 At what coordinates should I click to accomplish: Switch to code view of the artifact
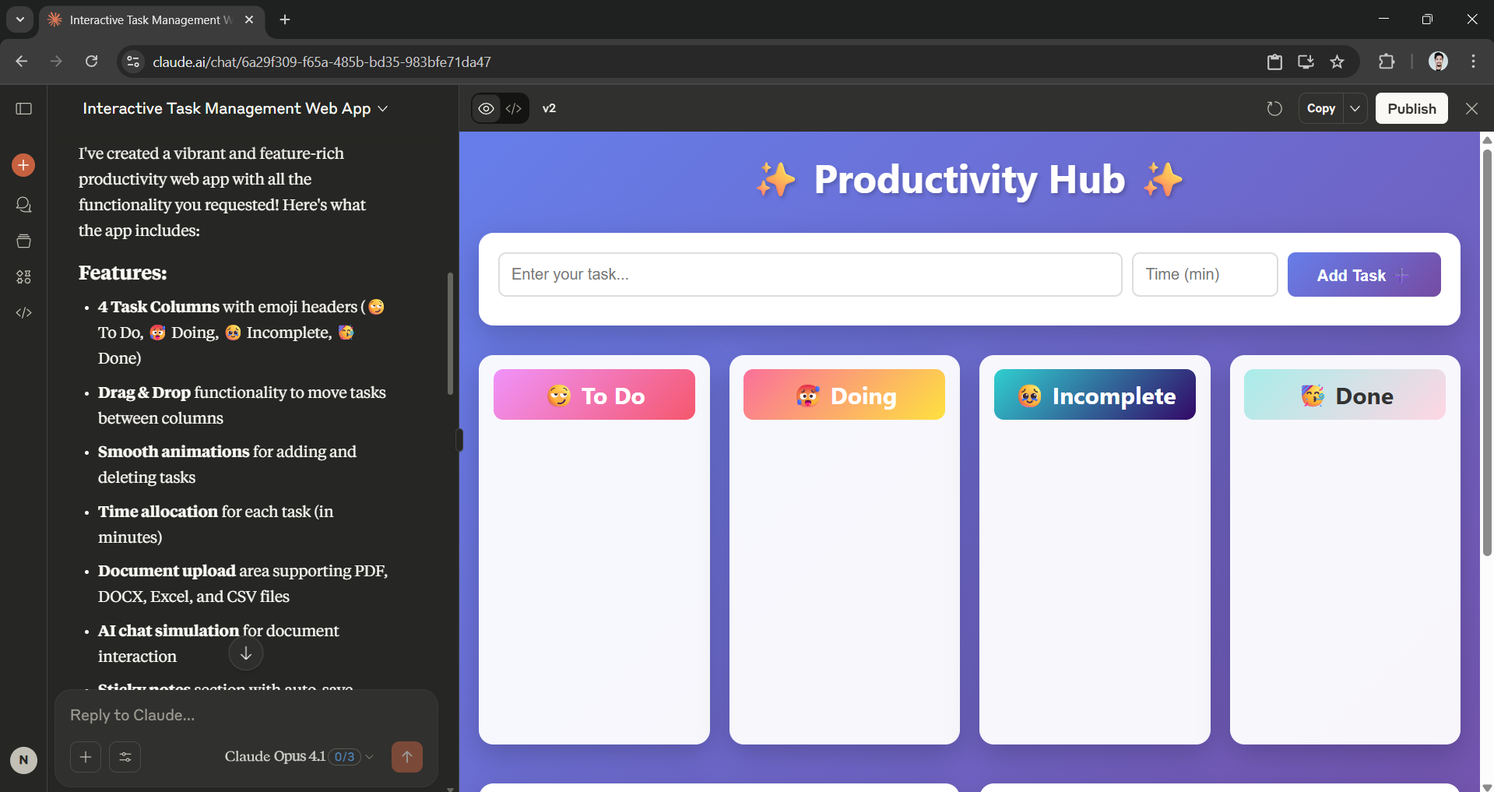coord(513,108)
